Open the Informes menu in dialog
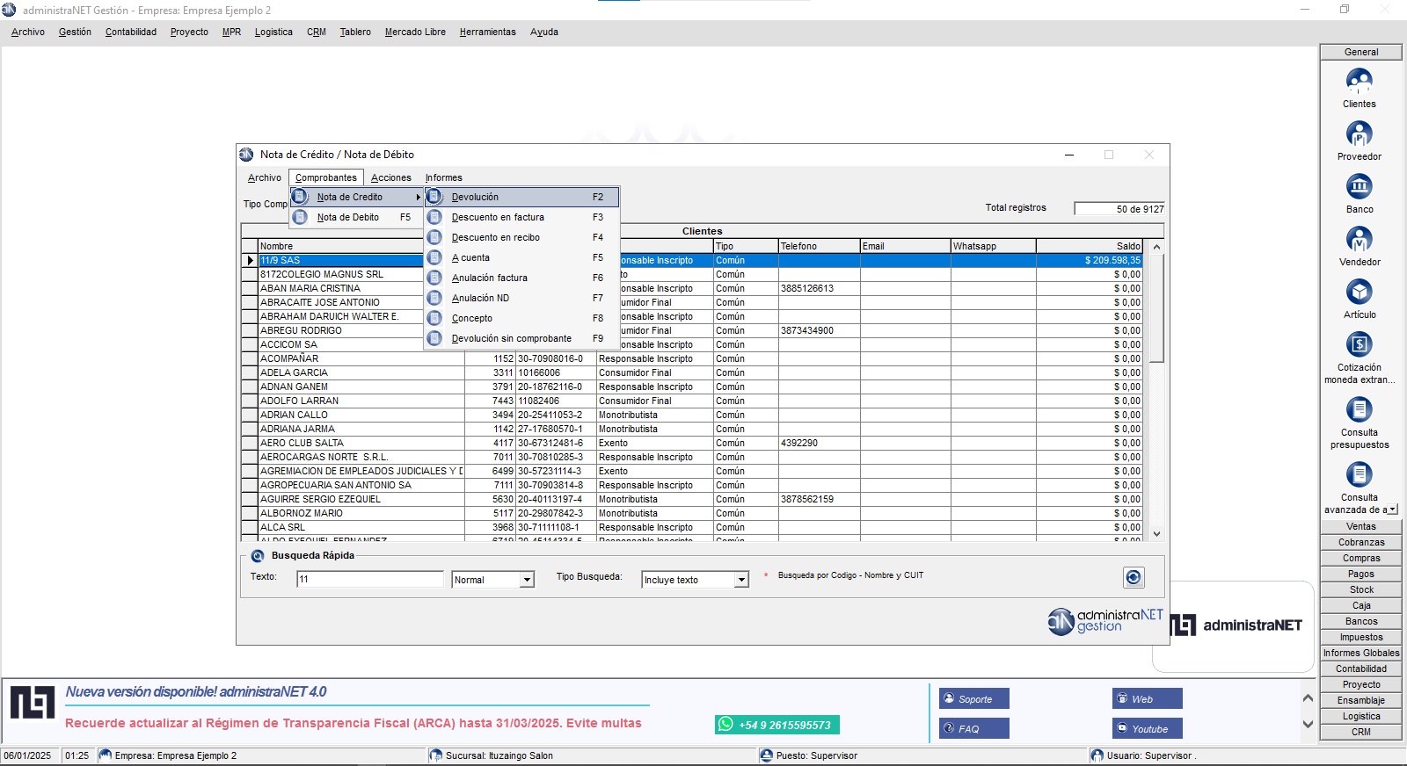This screenshot has width=1407, height=766. tap(443, 177)
